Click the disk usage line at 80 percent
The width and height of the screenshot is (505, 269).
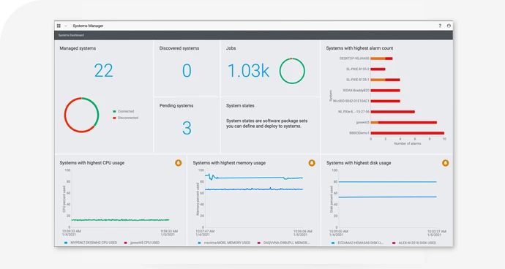point(387,182)
